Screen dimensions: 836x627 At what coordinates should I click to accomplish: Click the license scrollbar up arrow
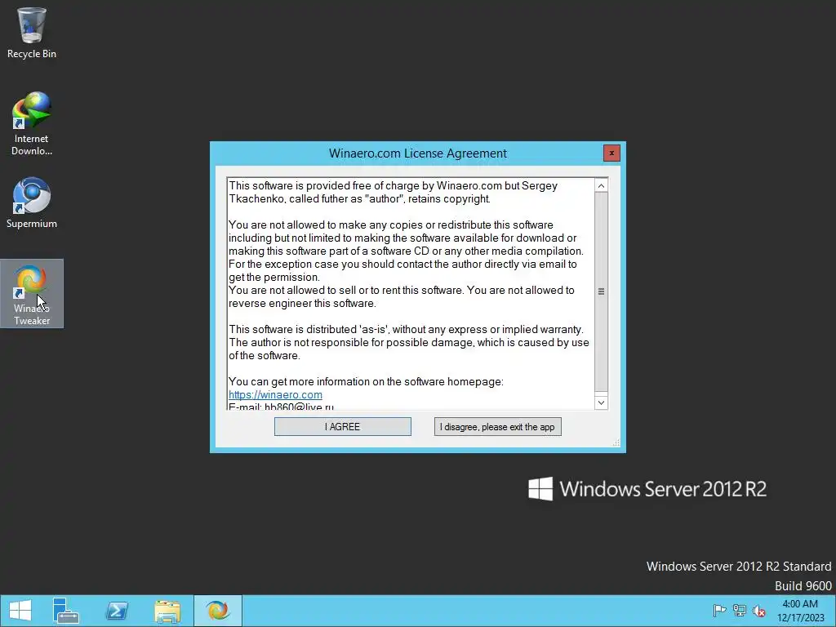(x=601, y=185)
